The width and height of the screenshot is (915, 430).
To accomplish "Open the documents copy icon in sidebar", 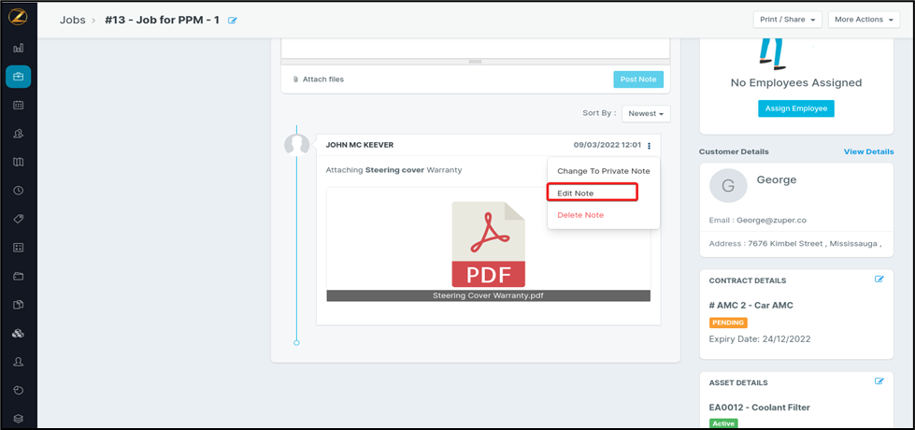I will coord(18,305).
